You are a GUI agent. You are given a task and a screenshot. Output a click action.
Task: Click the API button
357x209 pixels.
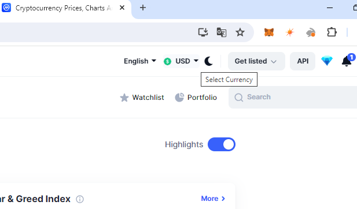pos(303,61)
